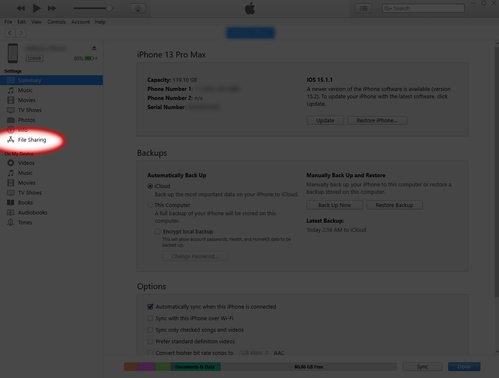The image size is (499, 378).
Task: Open the Account menu
Action: click(x=81, y=22)
